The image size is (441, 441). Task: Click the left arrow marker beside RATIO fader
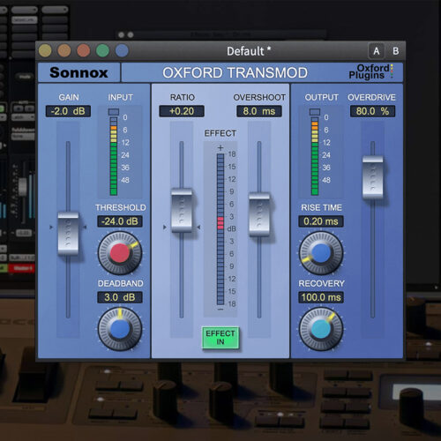[165, 227]
